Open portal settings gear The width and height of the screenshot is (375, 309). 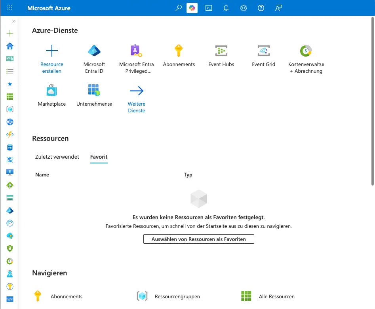[244, 8]
